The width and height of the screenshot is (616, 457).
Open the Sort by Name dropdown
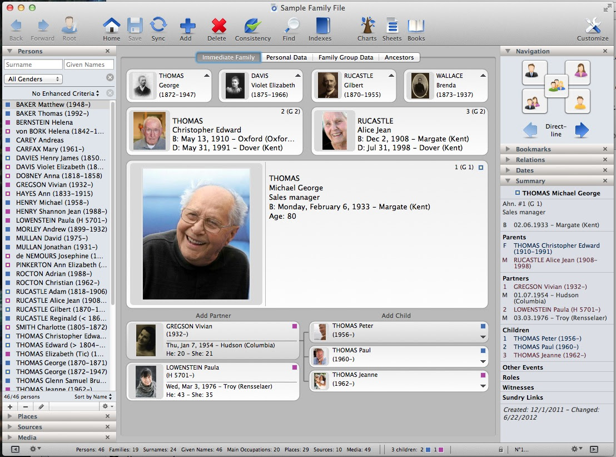93,397
